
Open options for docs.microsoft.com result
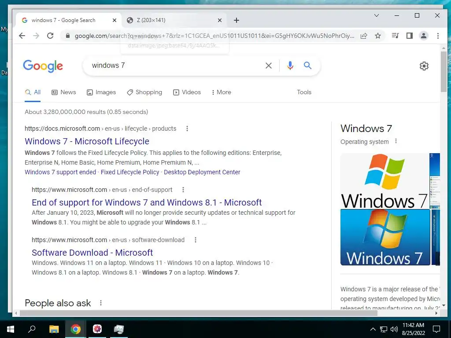click(x=187, y=129)
